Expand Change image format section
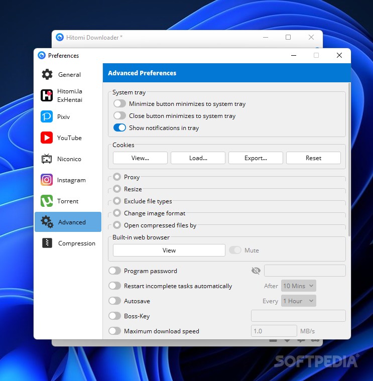 tap(117, 213)
